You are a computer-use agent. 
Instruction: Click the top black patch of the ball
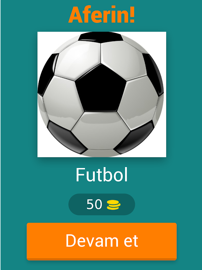tap(100, 37)
